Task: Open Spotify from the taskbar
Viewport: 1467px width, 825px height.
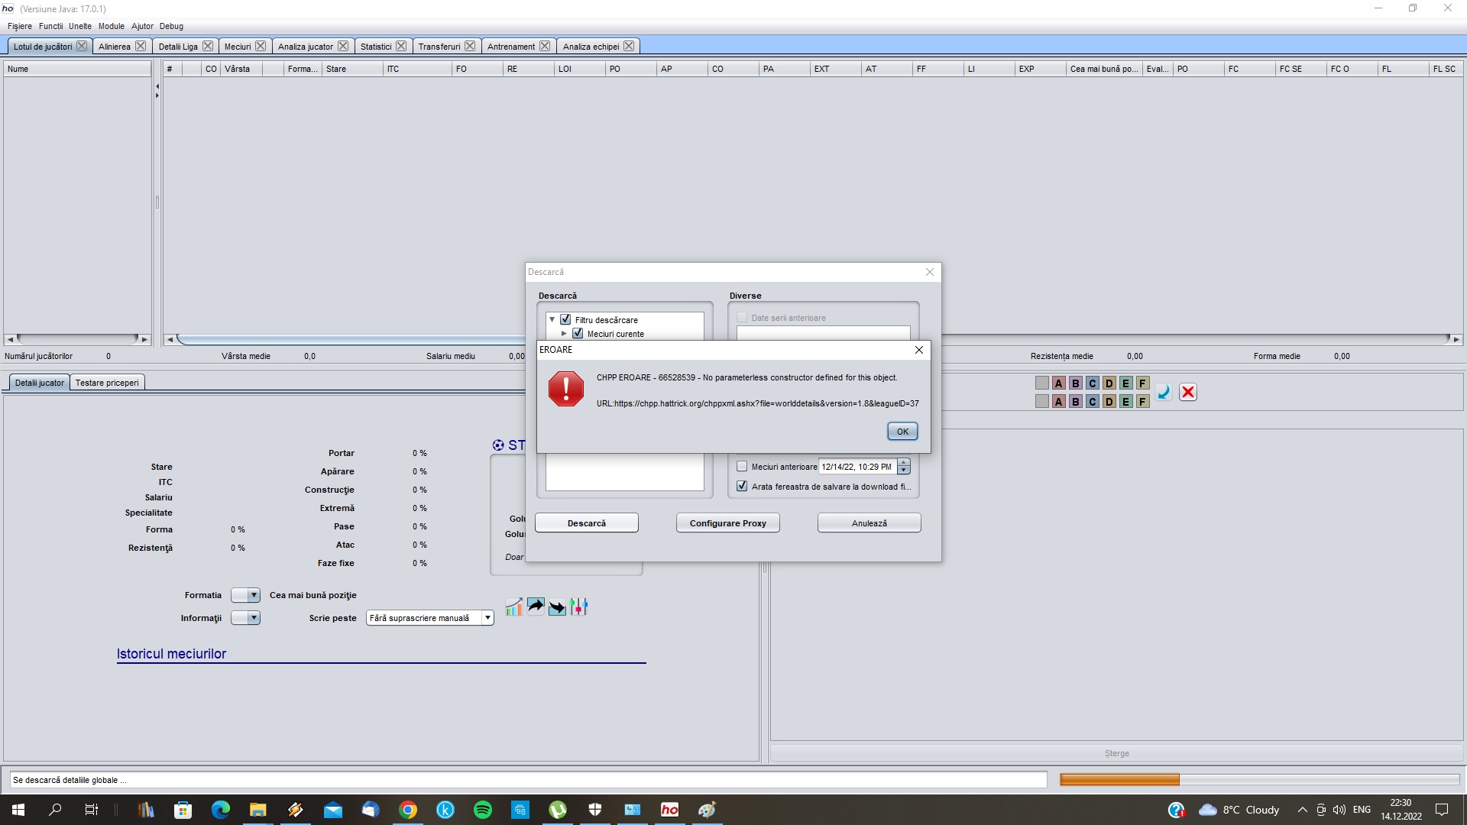Action: (x=483, y=809)
